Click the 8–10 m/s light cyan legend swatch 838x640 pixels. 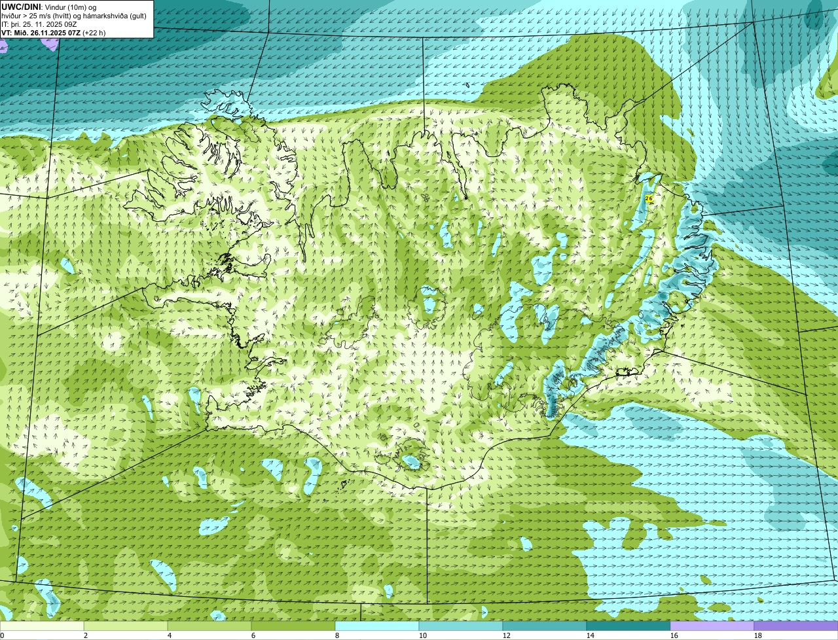(x=377, y=626)
